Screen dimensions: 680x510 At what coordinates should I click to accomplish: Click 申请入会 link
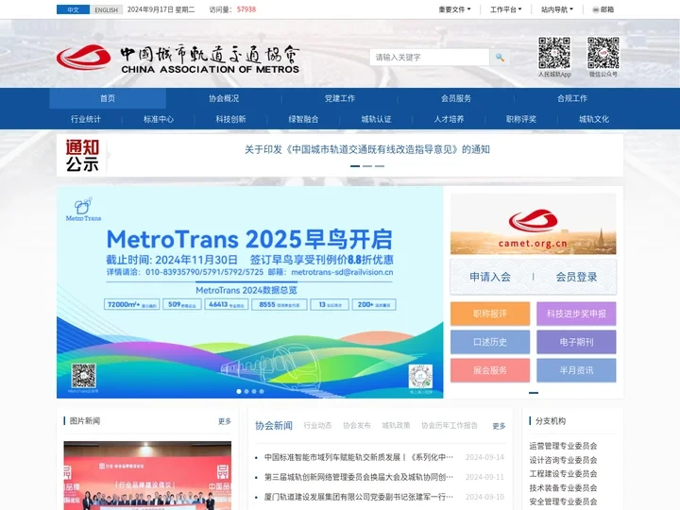(x=490, y=277)
